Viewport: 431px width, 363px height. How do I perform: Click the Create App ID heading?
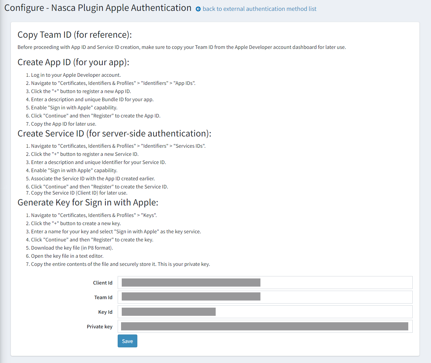coord(73,62)
